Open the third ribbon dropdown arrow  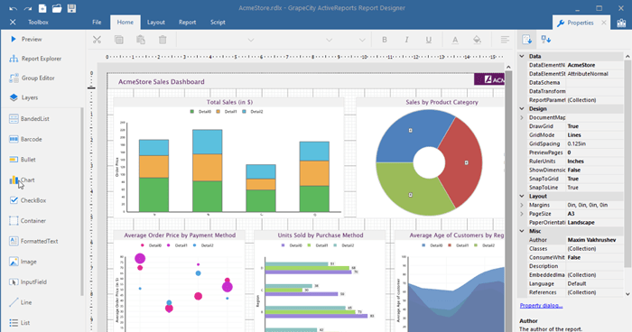click(362, 40)
